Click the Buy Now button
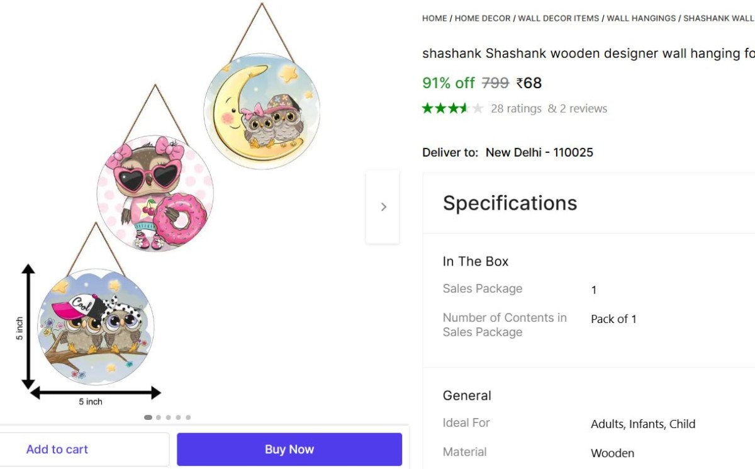This screenshot has height=469, width=755. point(289,449)
